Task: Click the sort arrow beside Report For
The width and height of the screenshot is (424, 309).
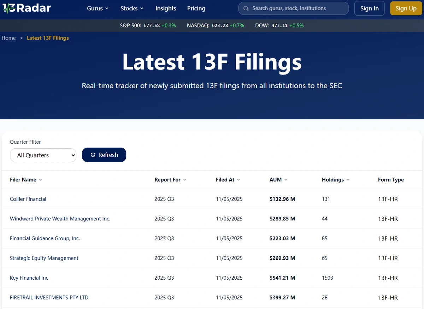Action: point(184,180)
